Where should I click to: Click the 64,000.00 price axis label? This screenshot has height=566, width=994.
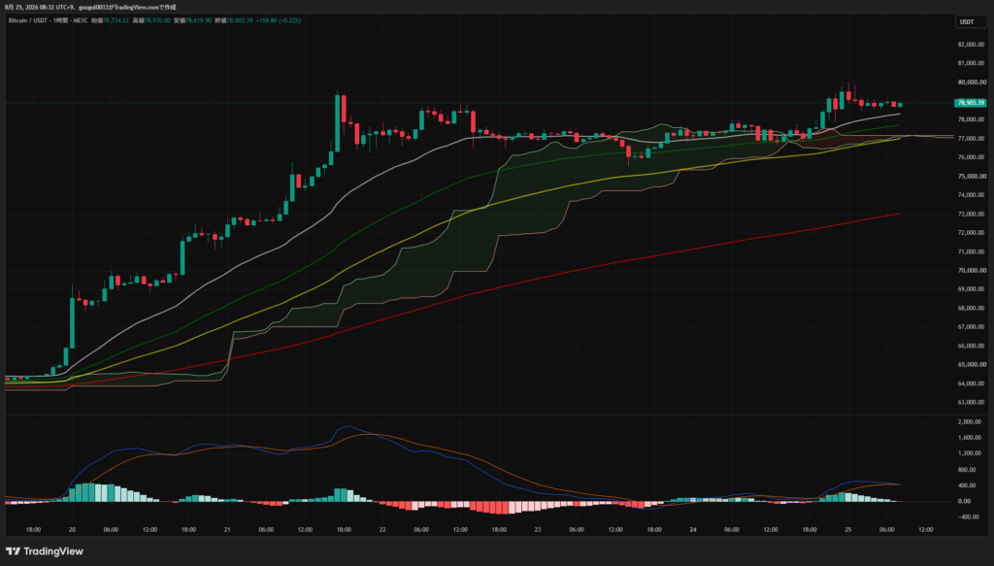click(x=972, y=383)
